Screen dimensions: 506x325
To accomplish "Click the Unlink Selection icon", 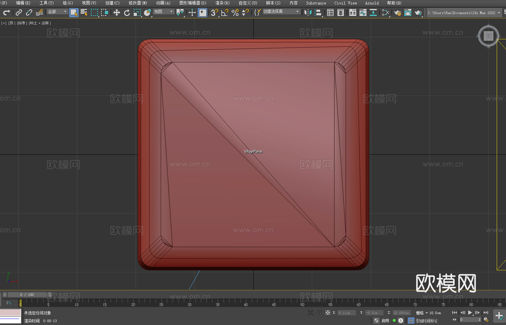I will click(x=29, y=12).
